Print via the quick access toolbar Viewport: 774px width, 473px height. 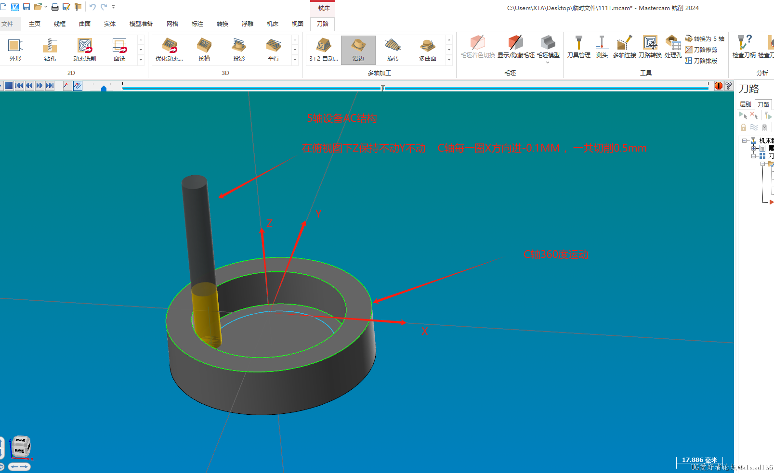point(55,7)
